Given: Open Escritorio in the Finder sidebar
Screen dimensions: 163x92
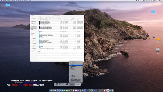Looking at the screenshot, I should [34, 26].
